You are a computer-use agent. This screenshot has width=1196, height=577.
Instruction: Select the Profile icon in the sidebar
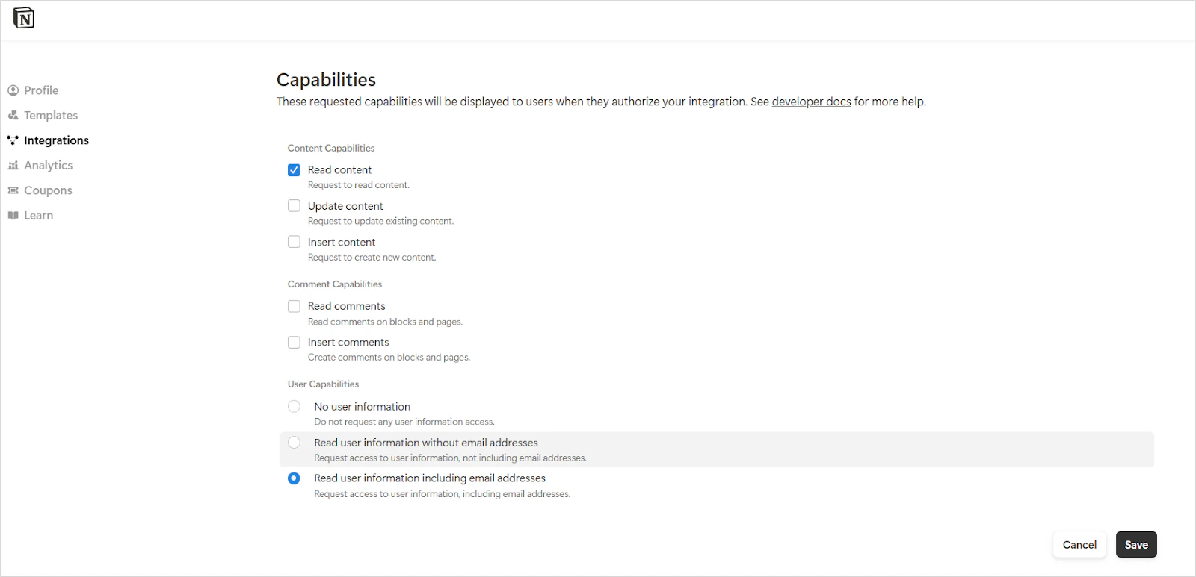coord(13,90)
